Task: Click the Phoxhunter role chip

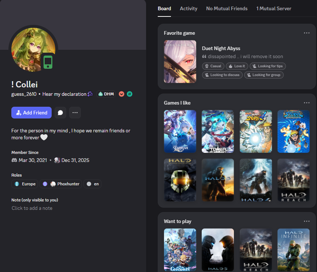Action: click(61, 184)
